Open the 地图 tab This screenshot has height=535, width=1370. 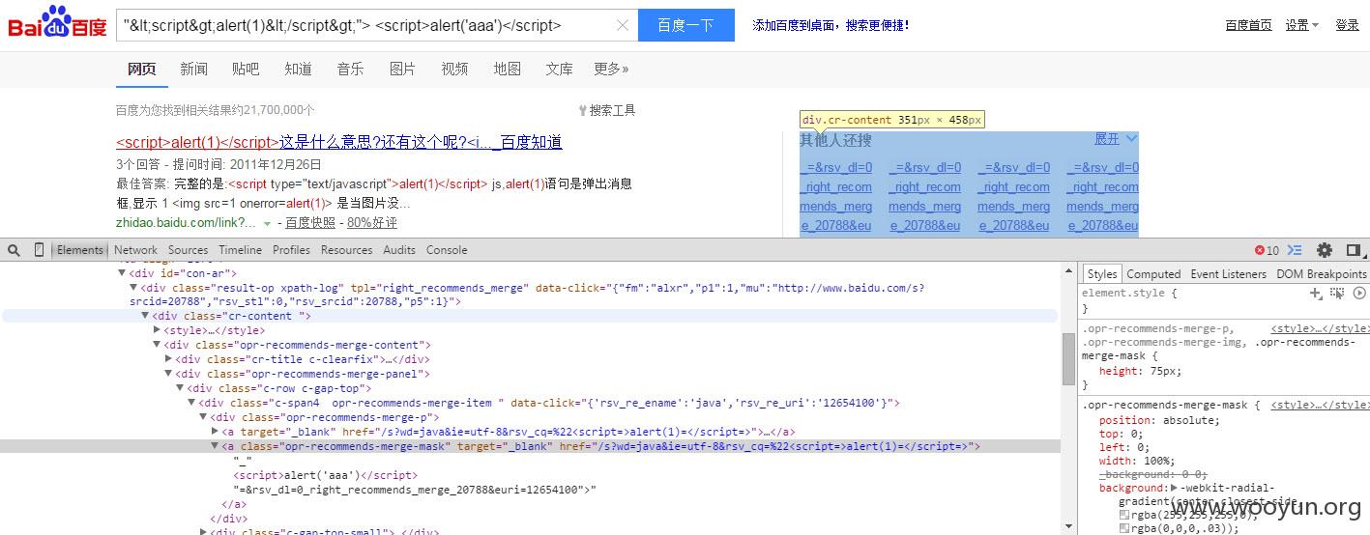pyautogui.click(x=507, y=69)
